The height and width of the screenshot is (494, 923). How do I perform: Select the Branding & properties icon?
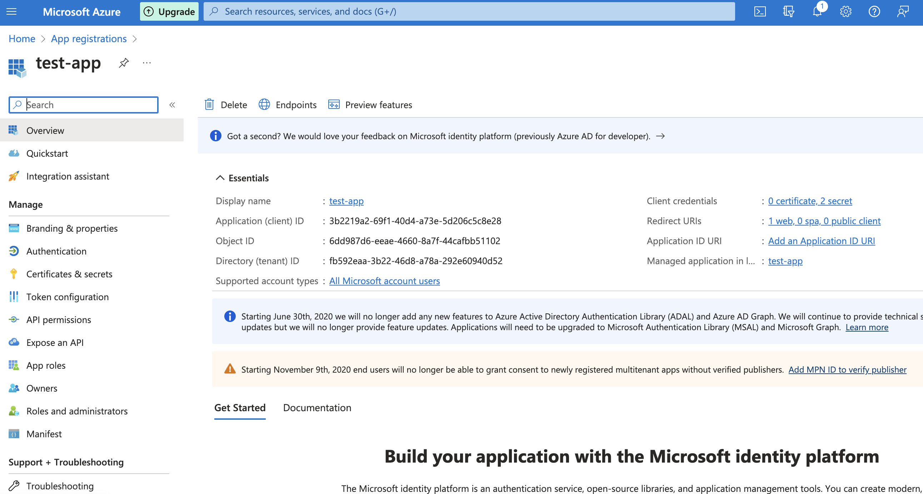click(14, 227)
